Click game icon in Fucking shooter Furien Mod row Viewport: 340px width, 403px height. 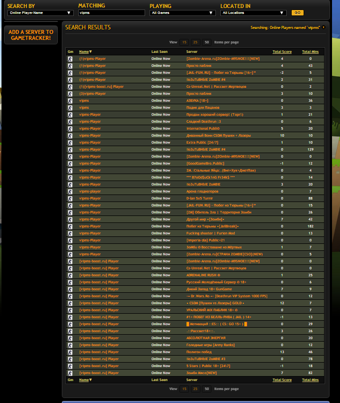70,233
